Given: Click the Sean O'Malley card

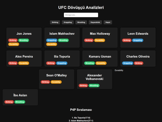Looking at the screenshot, I should click(x=56, y=79).
